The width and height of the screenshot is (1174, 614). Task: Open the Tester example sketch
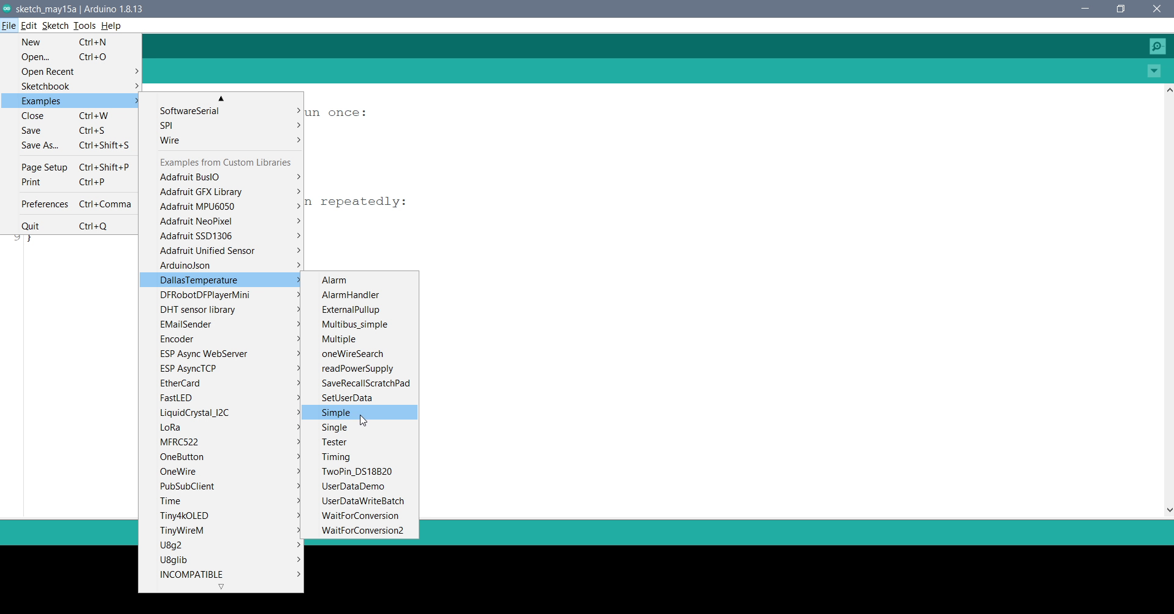pyautogui.click(x=360, y=442)
